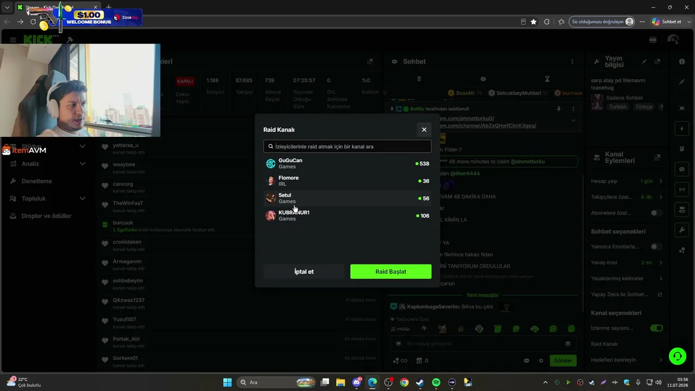This screenshot has height=391, width=695.
Task: Click the wrench icon in the right toolbar
Action: [682, 230]
